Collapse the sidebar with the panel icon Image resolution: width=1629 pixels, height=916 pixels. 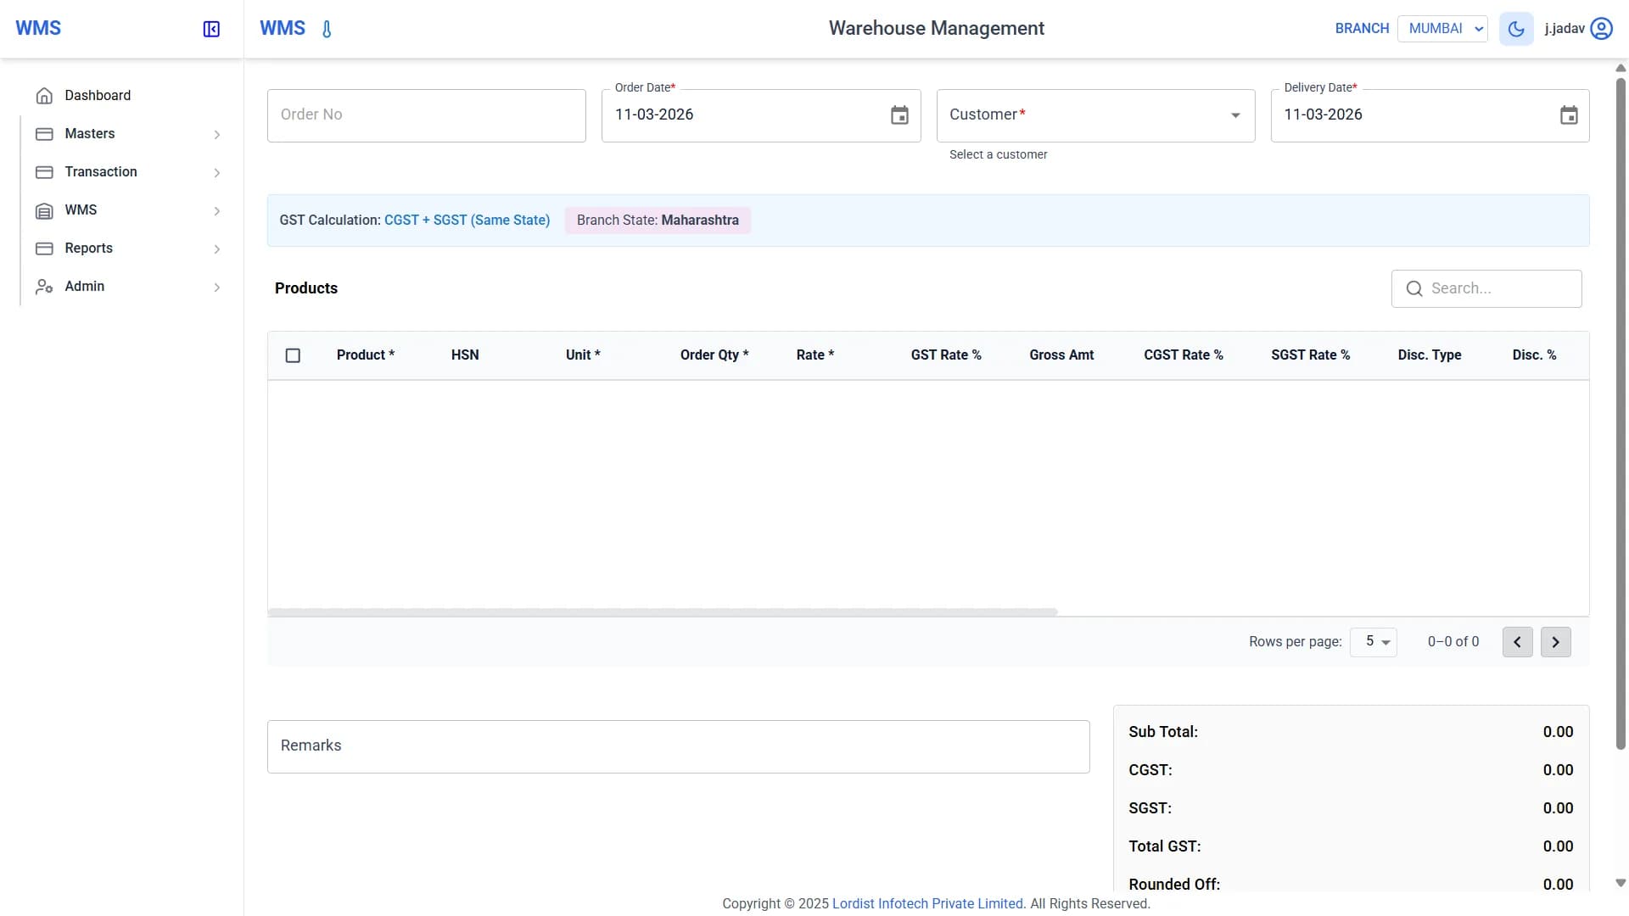coord(211,29)
